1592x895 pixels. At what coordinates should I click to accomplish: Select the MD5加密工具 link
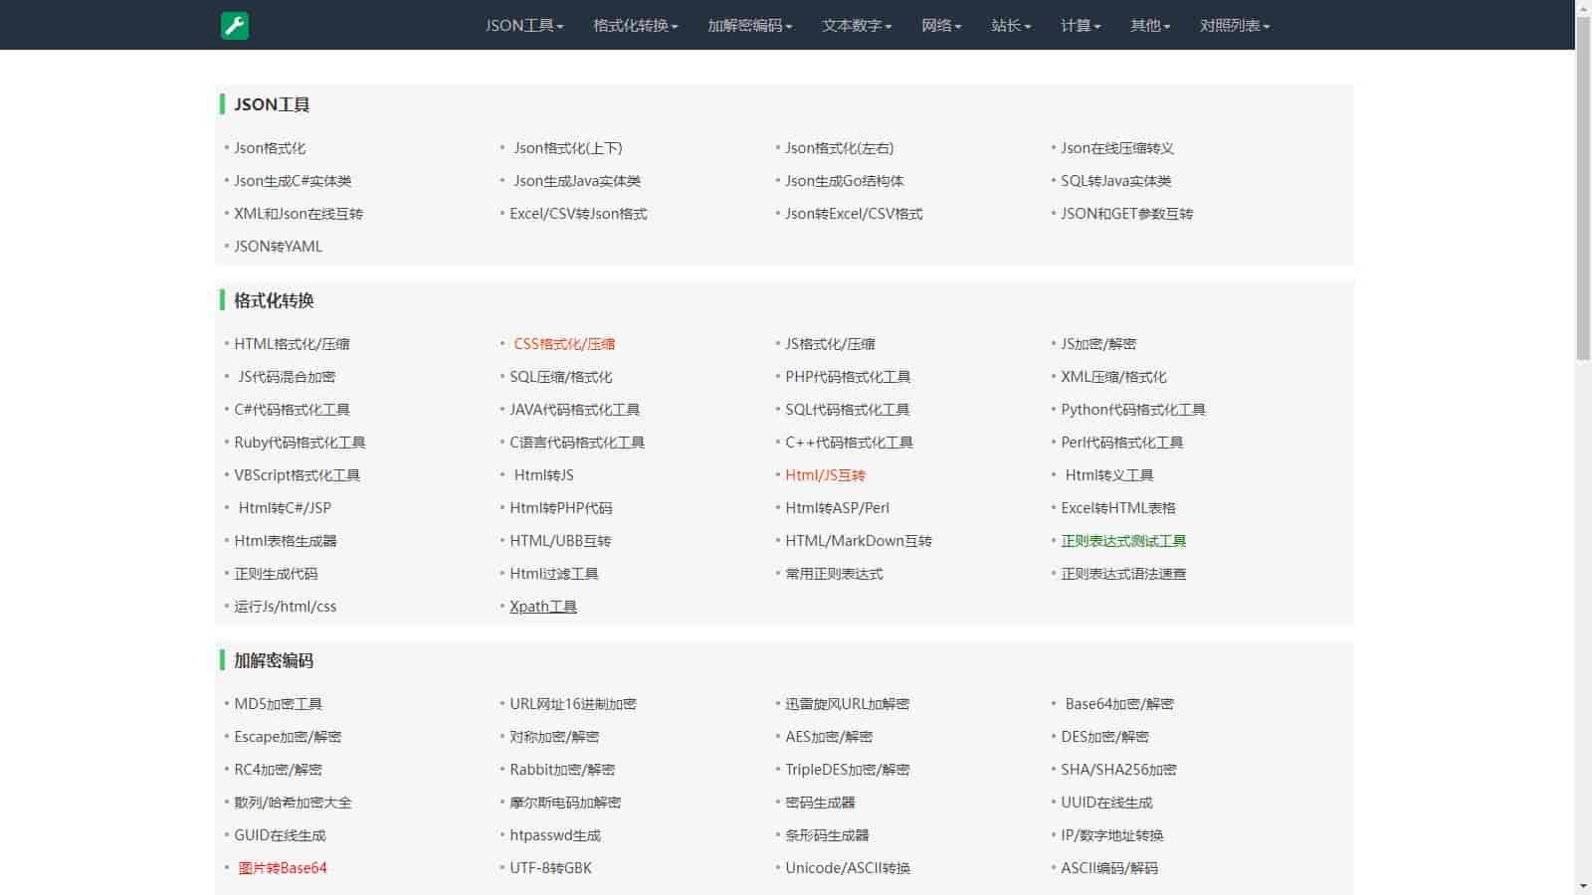click(278, 704)
